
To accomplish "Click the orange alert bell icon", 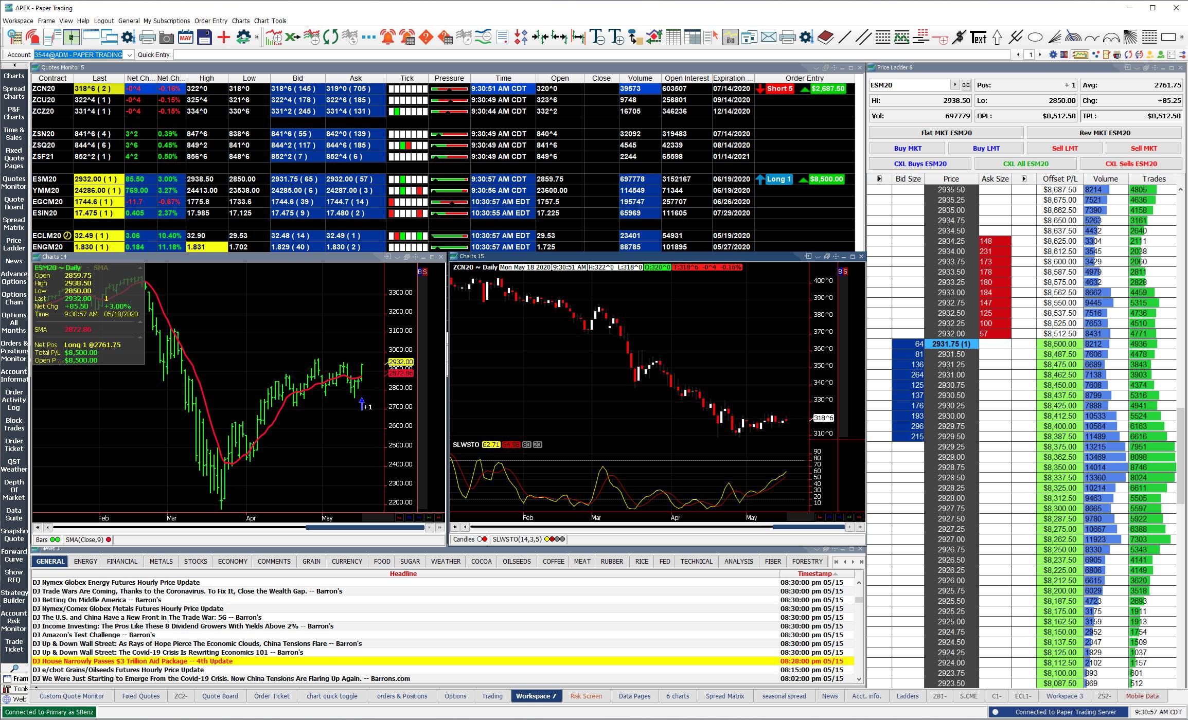I will click(x=388, y=37).
